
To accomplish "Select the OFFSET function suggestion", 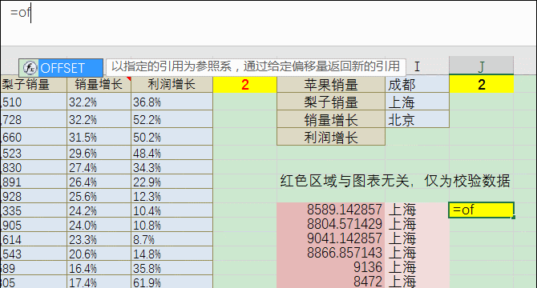I will pyautogui.click(x=61, y=68).
